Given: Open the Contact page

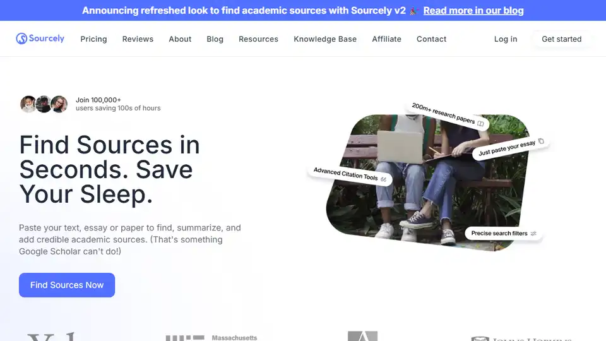Looking at the screenshot, I should pos(431,39).
